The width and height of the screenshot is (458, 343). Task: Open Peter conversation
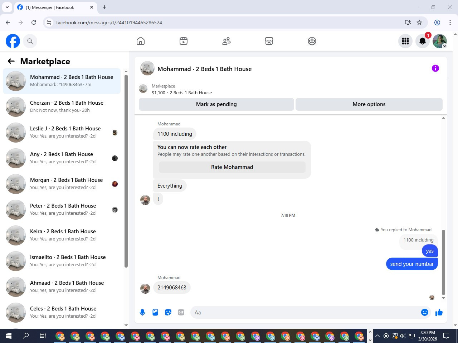pos(62,210)
